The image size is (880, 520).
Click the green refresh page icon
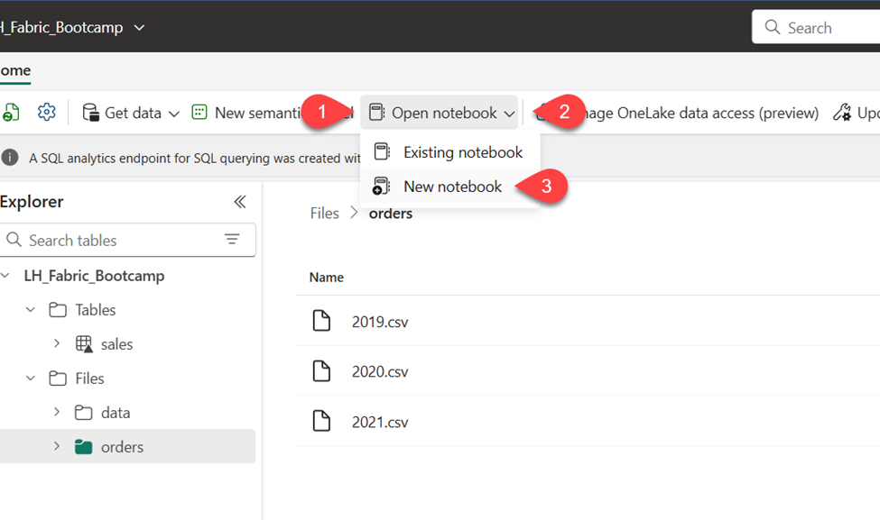click(x=10, y=113)
